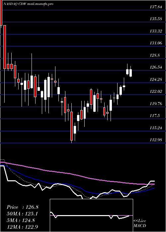The width and height of the screenshot is (166, 232).
Task: Click the 131.06 price axis label
Action: point(156,43)
